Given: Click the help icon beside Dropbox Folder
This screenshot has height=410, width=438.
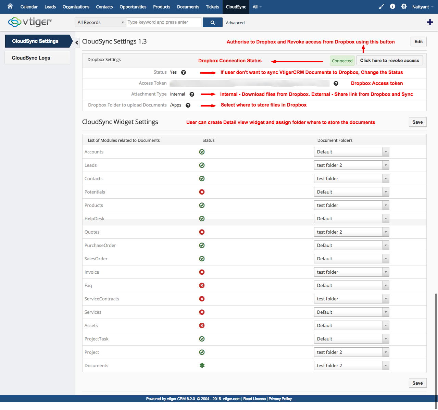Looking at the screenshot, I should pyautogui.click(x=188, y=105).
